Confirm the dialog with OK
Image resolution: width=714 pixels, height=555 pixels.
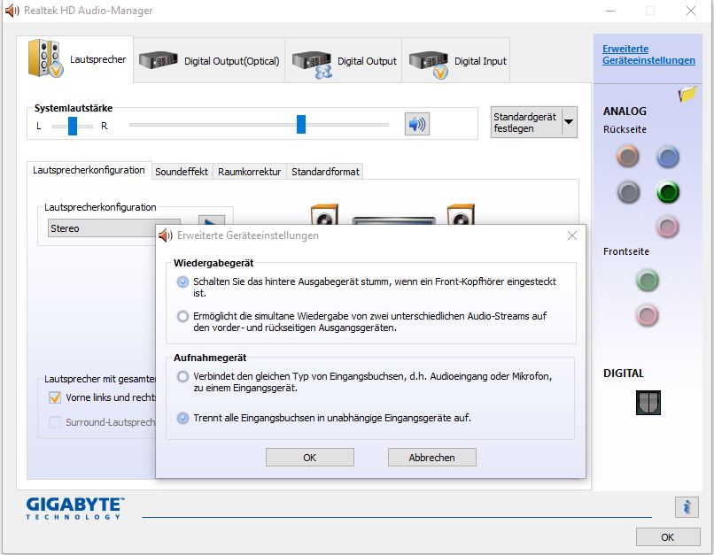(310, 458)
